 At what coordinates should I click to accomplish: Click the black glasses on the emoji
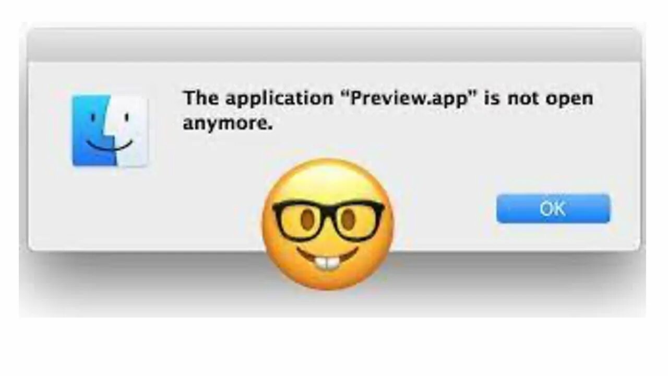328,219
